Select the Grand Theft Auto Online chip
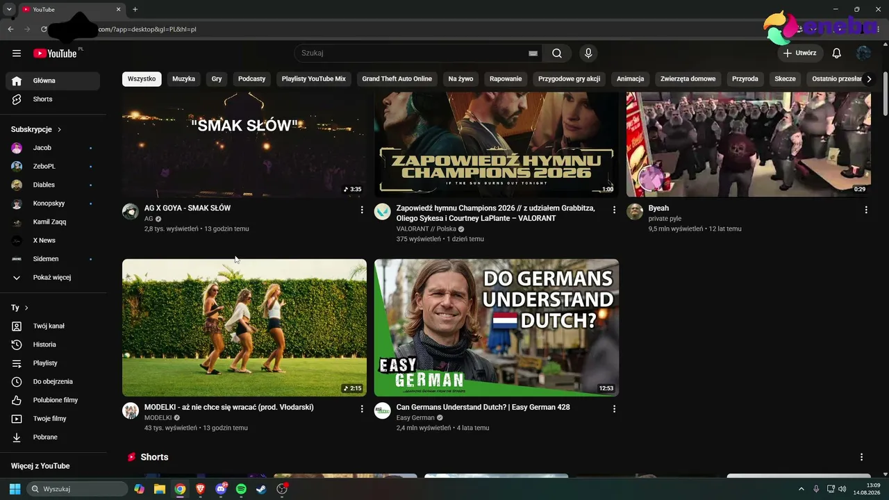 pos(397,79)
